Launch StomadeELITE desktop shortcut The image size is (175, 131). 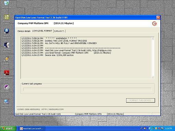coord(6,88)
